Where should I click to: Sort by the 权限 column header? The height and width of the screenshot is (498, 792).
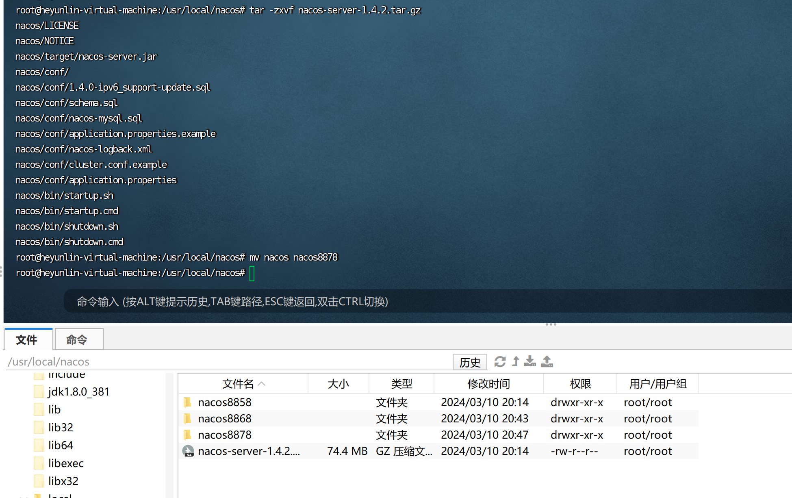(580, 383)
